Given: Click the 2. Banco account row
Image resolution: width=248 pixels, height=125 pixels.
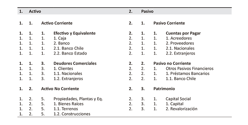Looking at the screenshot, I should pyautogui.click(x=62, y=43).
